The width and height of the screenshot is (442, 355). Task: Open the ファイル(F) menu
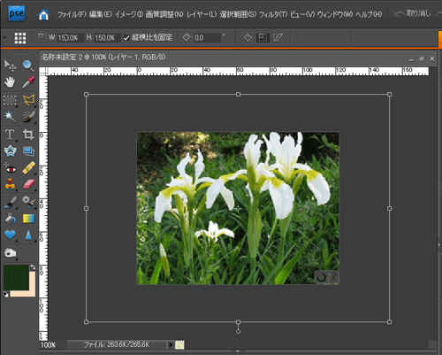72,14
